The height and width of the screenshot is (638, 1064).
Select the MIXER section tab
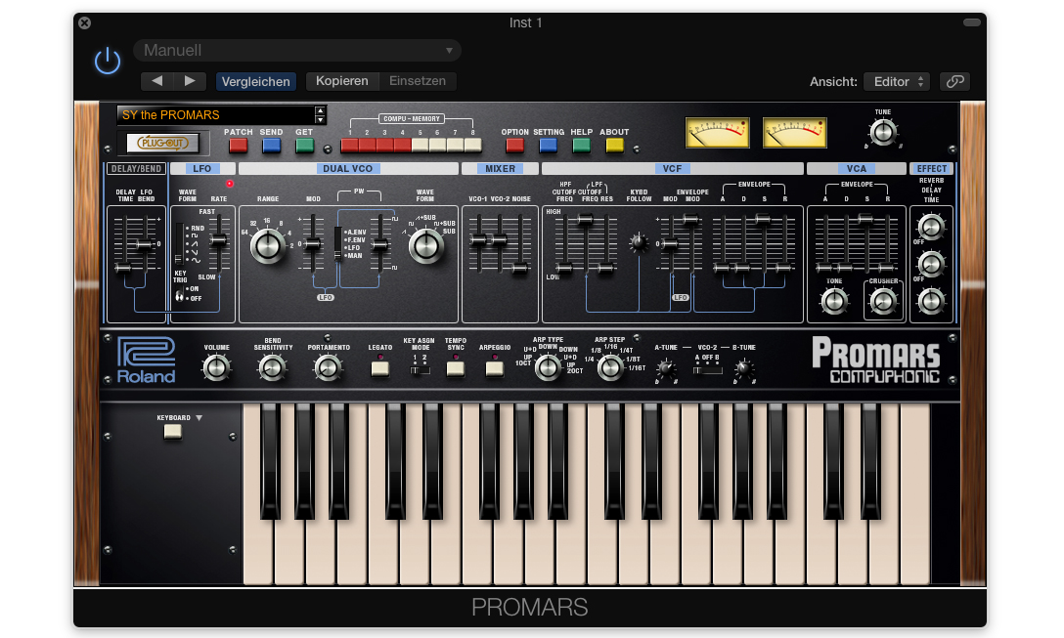click(500, 168)
